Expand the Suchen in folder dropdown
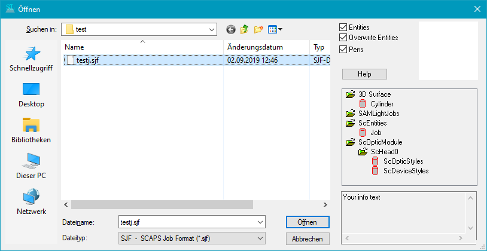The width and height of the screenshot is (487, 251). [211, 29]
